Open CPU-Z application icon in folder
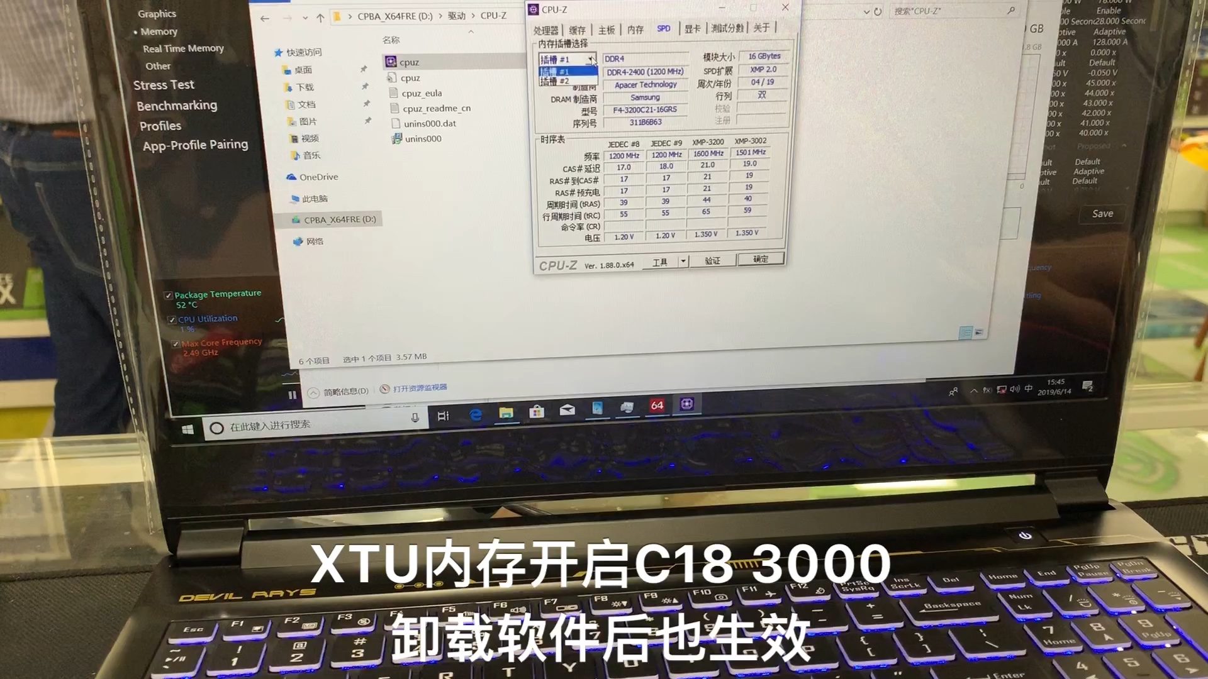 (x=407, y=60)
